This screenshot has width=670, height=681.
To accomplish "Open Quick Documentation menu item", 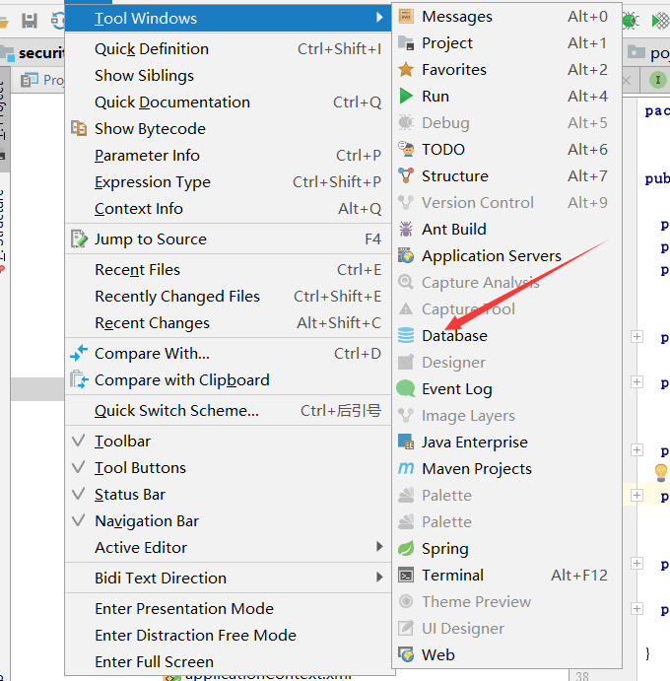I will pos(228,102).
